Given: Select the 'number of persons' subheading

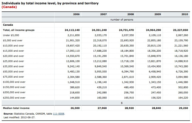Looking at the screenshot, I should 122,20.
